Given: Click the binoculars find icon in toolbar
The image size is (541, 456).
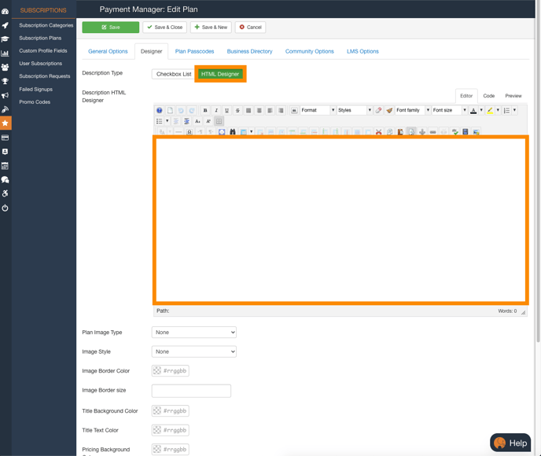Looking at the screenshot, I should pyautogui.click(x=233, y=132).
